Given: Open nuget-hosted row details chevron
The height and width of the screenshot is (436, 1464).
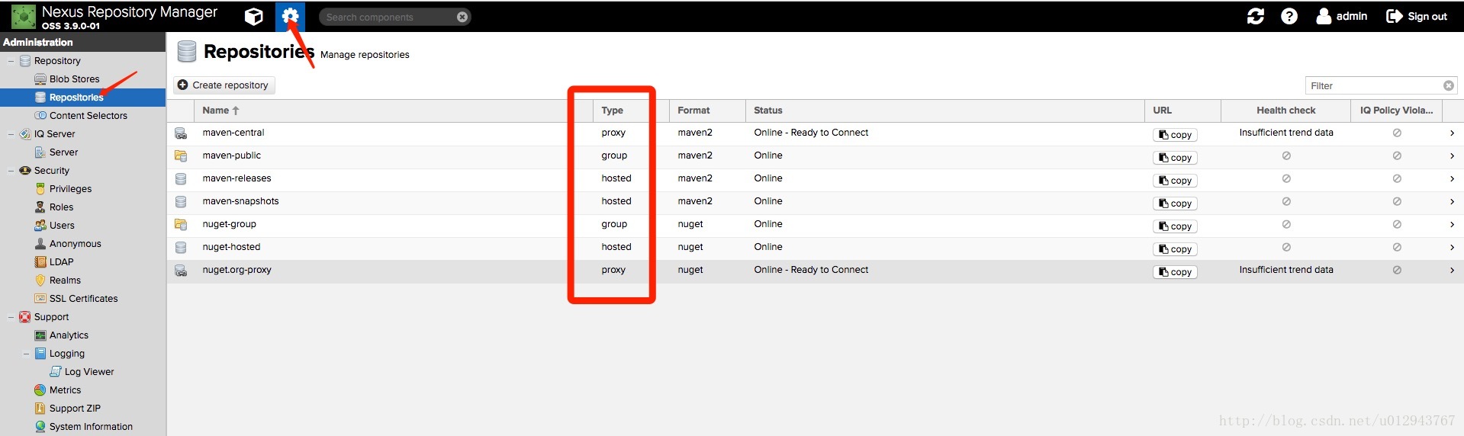Looking at the screenshot, I should 1452,247.
